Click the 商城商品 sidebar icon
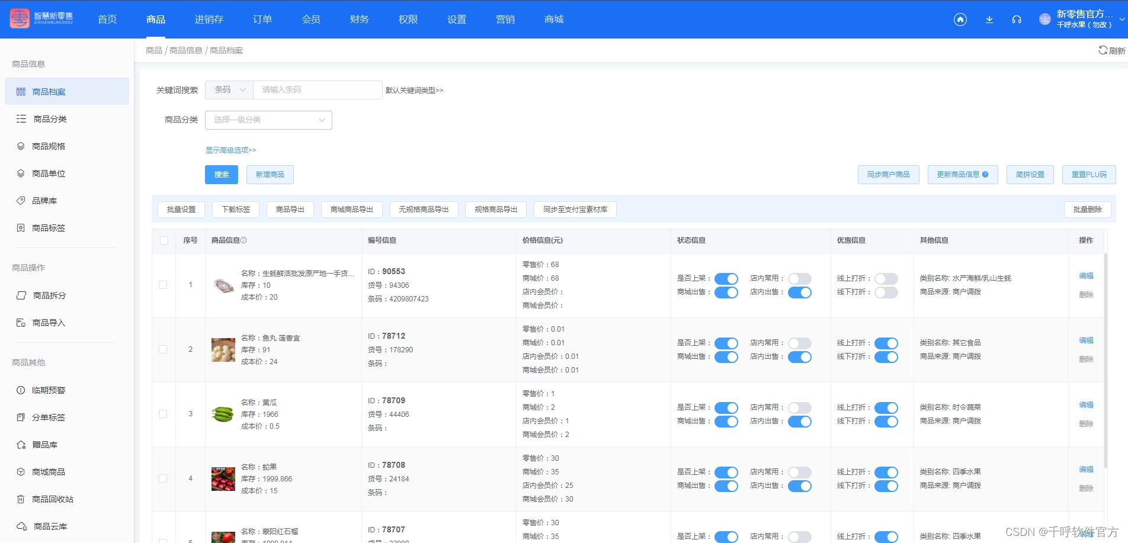1128x543 pixels. (x=21, y=472)
